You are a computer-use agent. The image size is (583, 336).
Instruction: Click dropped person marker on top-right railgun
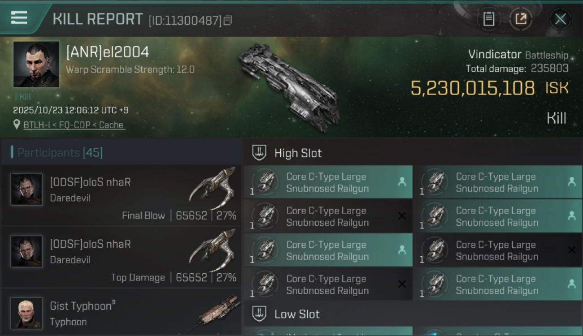pyautogui.click(x=572, y=182)
